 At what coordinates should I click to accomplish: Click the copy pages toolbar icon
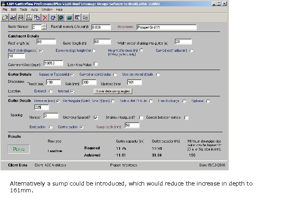[37, 18]
